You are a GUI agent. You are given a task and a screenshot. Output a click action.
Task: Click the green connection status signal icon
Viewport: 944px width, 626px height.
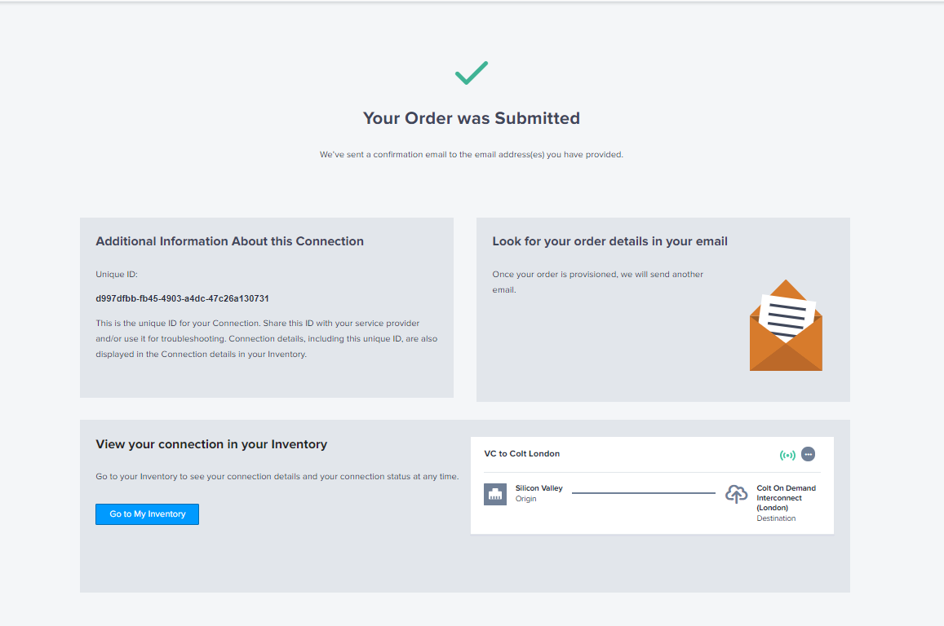[x=787, y=454]
